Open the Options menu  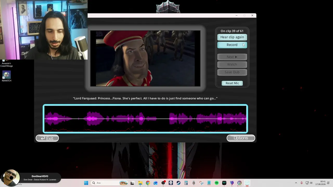[x=241, y=138]
